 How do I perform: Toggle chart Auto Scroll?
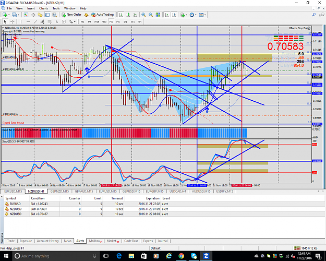tap(167, 15)
